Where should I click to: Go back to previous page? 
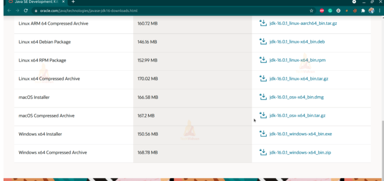pos(9,11)
